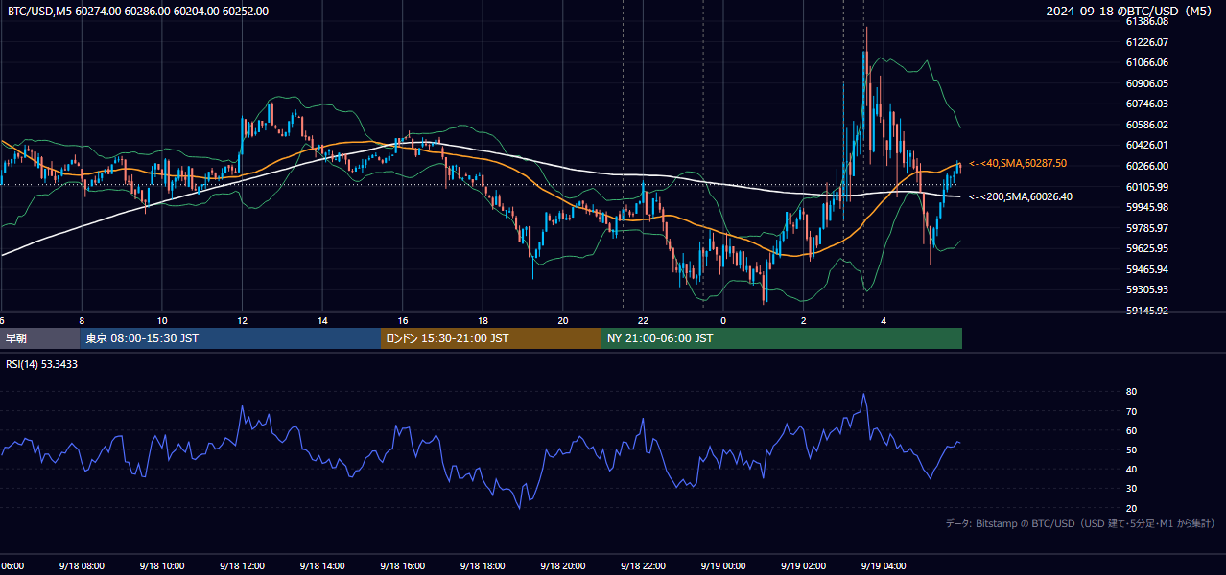Click the 59945.98 price axis label

coord(1146,207)
